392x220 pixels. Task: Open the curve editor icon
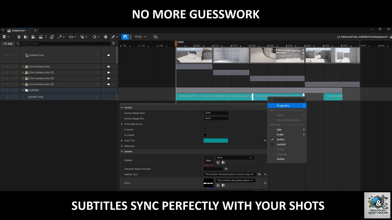coord(156,37)
